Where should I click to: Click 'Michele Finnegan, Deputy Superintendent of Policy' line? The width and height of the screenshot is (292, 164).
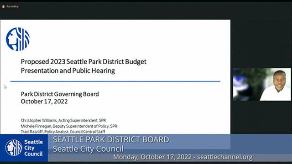coord(69,126)
